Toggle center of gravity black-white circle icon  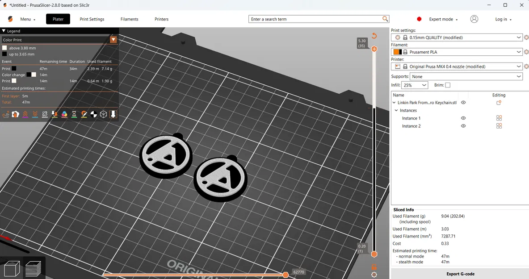coord(94,115)
